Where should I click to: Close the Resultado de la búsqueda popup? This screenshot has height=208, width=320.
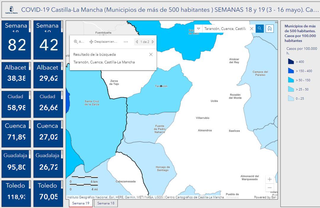pyautogui.click(x=151, y=54)
